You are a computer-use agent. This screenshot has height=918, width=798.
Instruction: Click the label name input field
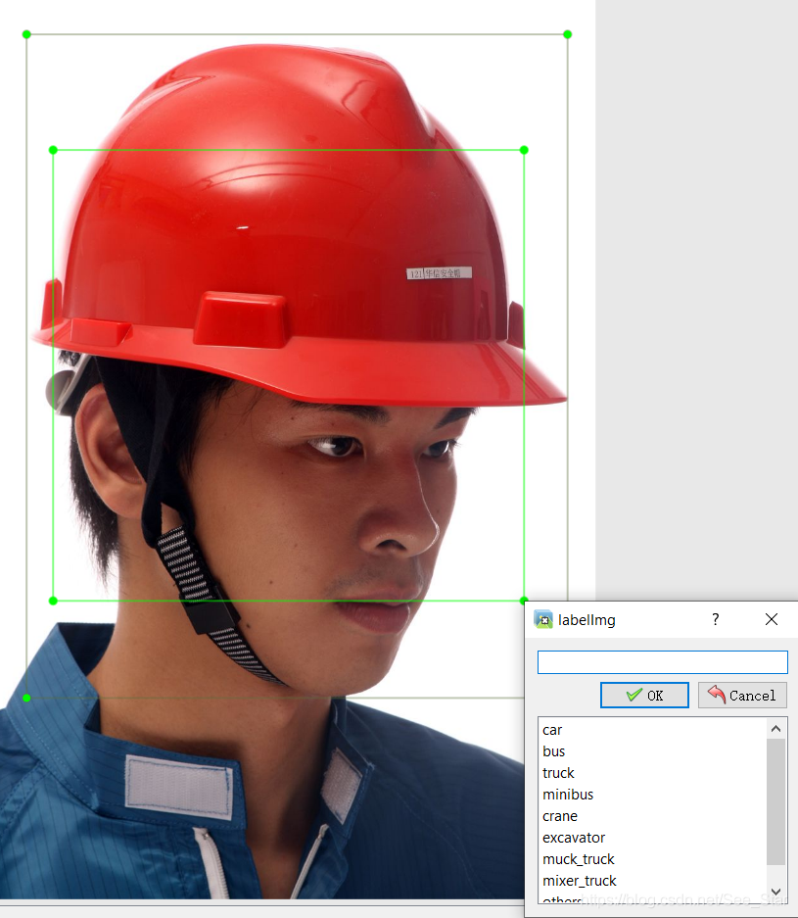click(662, 662)
